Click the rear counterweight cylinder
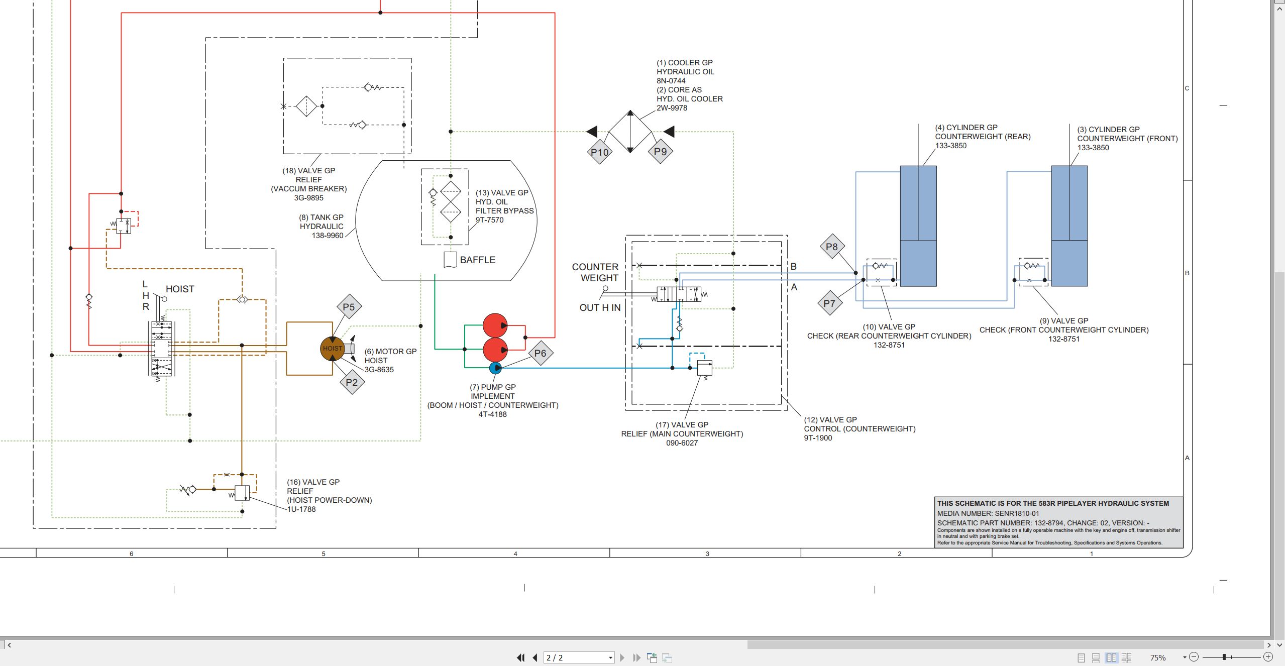Screen dimensions: 1285x666 (x=918, y=226)
